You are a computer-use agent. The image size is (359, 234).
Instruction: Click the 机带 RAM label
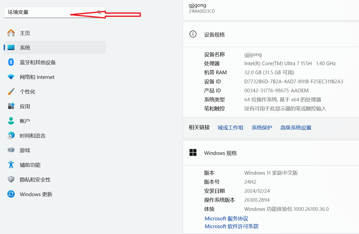click(216, 73)
